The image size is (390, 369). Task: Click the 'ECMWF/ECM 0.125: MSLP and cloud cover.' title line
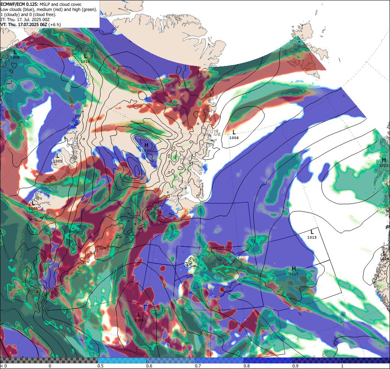(41, 4)
